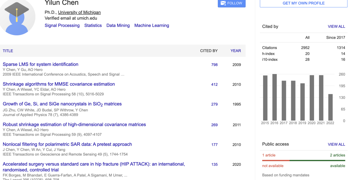Screen dimensions: 357x180
Task: Sort publications by Year column header
Action: [x=236, y=51]
